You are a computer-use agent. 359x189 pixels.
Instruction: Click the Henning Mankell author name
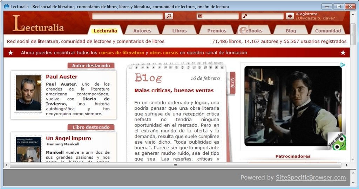63,144
